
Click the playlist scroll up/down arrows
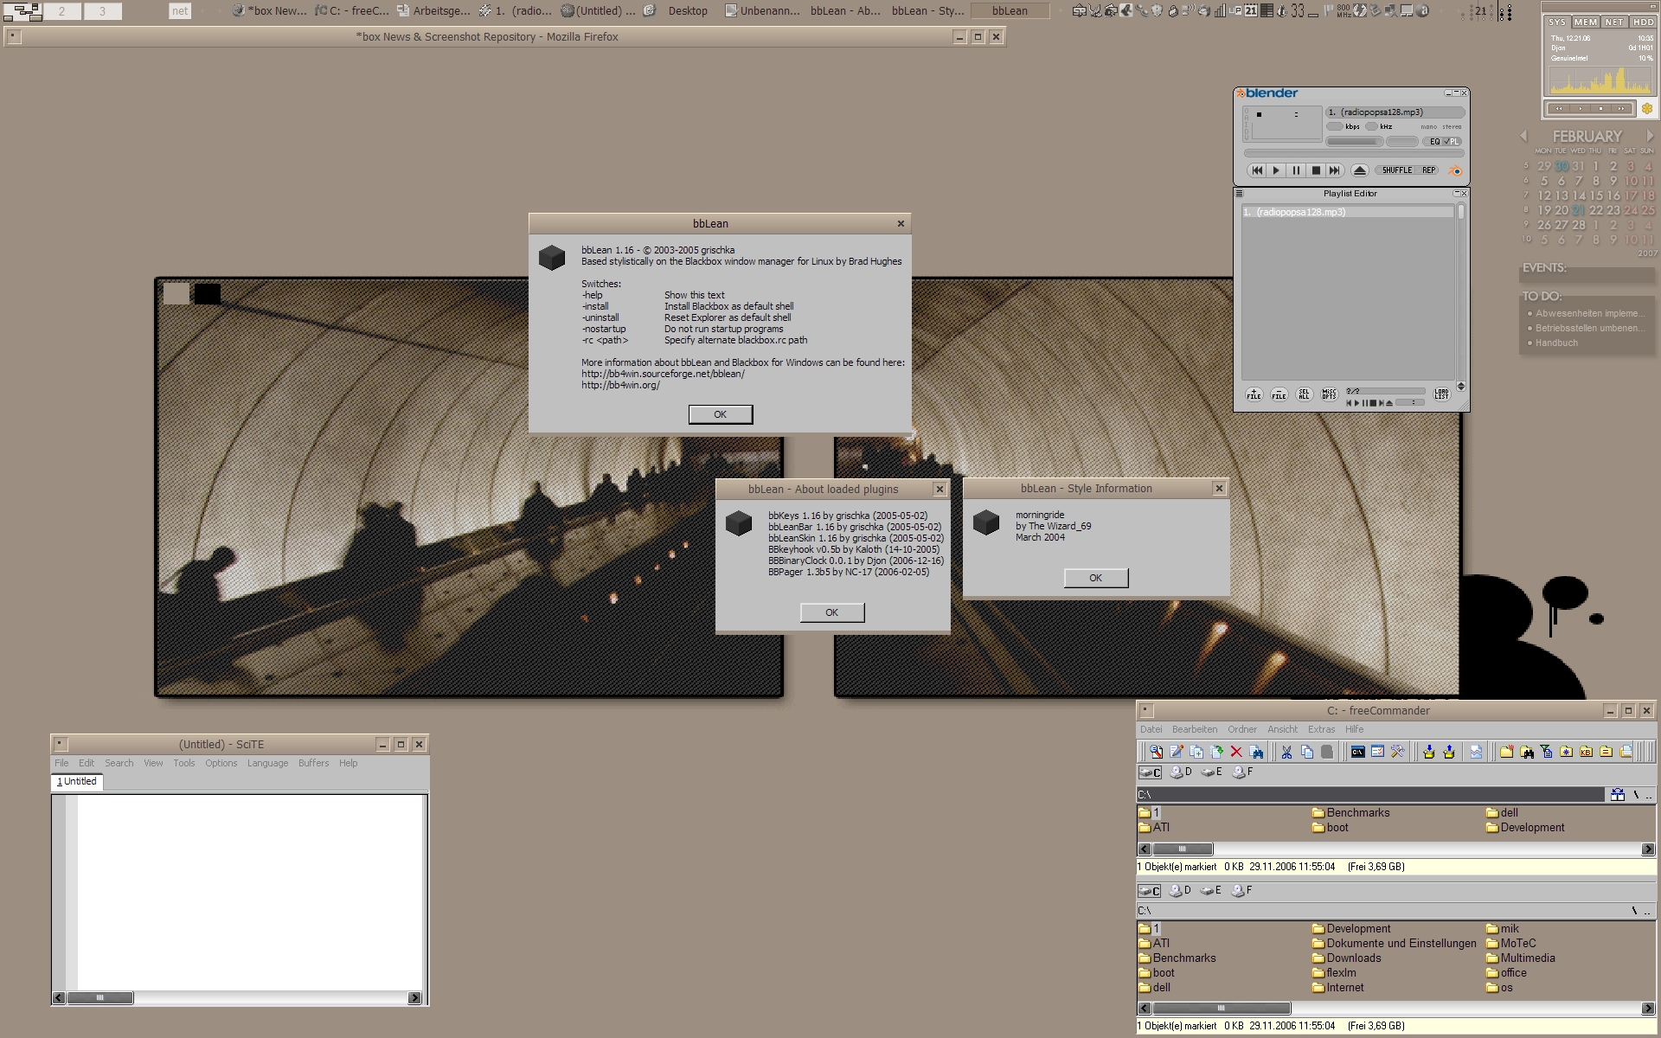[1461, 387]
